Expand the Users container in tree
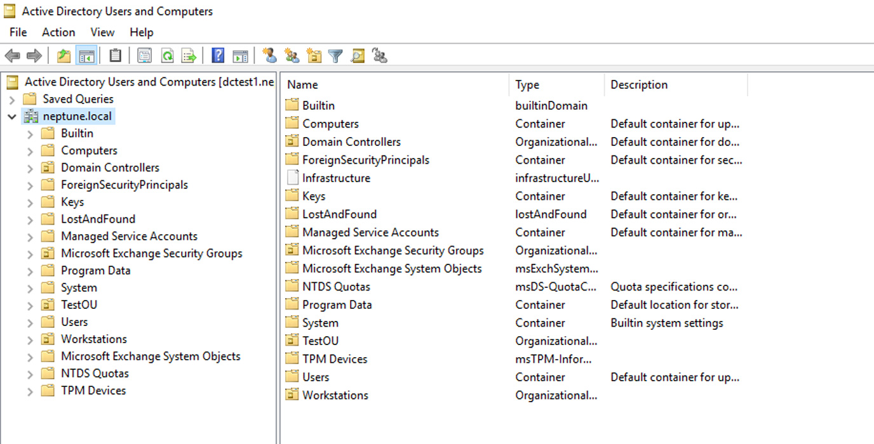The image size is (874, 444). (30, 322)
